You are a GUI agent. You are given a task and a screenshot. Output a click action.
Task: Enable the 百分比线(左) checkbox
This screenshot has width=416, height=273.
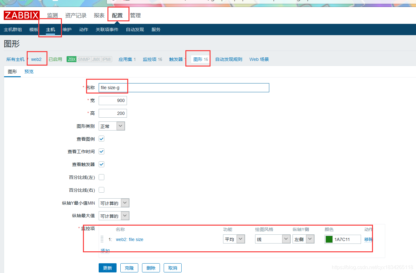tap(101, 177)
